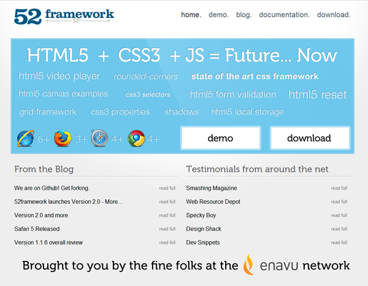
Task: Open Specky Boy testimonial
Action: click(x=201, y=215)
